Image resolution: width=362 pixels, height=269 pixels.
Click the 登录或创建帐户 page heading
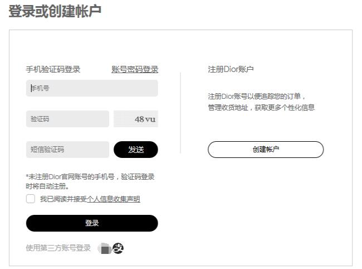coord(55,11)
